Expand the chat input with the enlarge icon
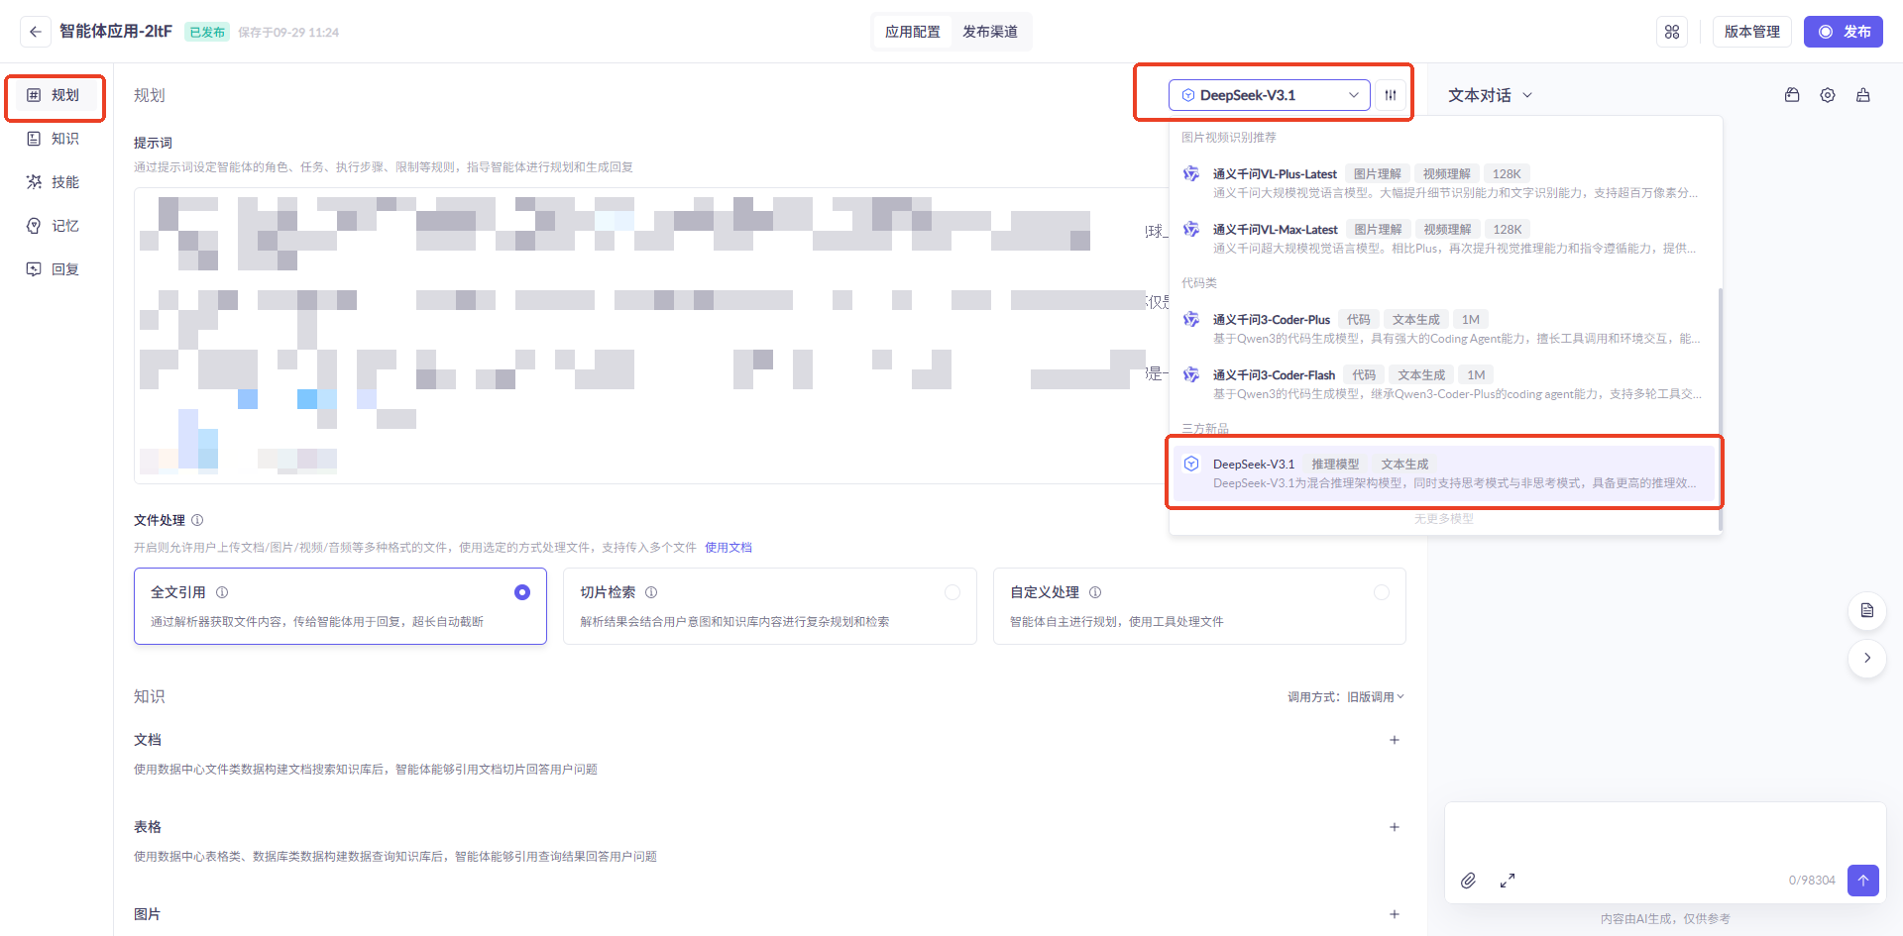This screenshot has width=1903, height=936. click(x=1508, y=881)
